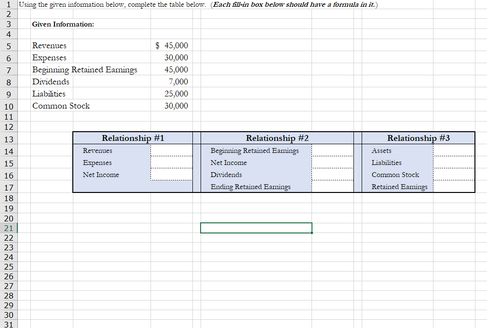Click Beginning Retained Earnings box in Relationship #2
Screen dimensions: 487x328
tap(333, 150)
